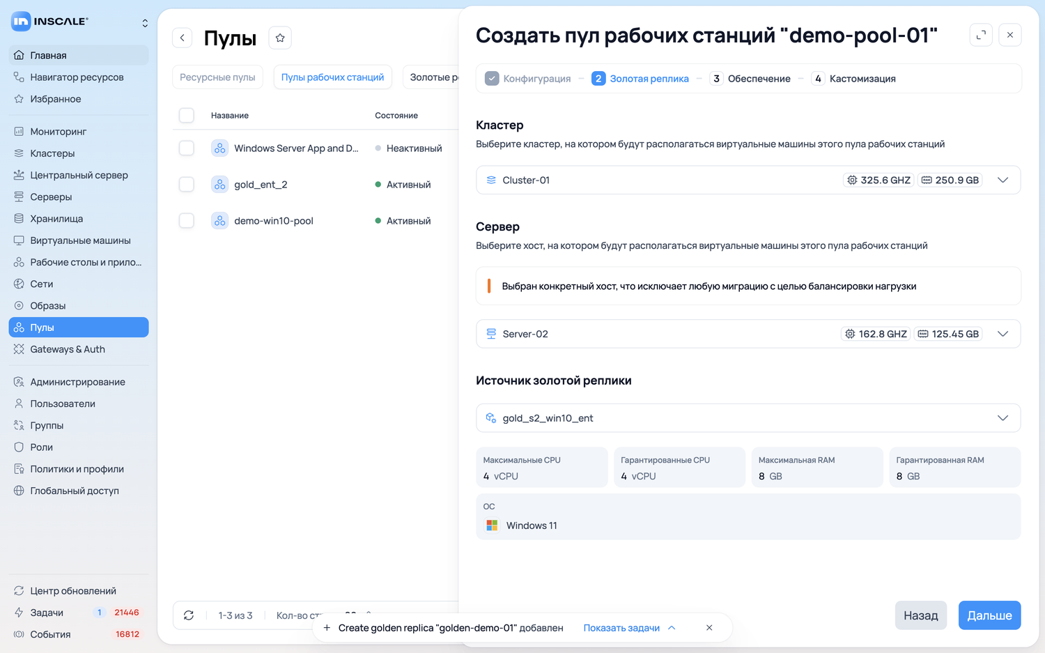
Task: Click the Назад button
Action: pyautogui.click(x=921, y=615)
